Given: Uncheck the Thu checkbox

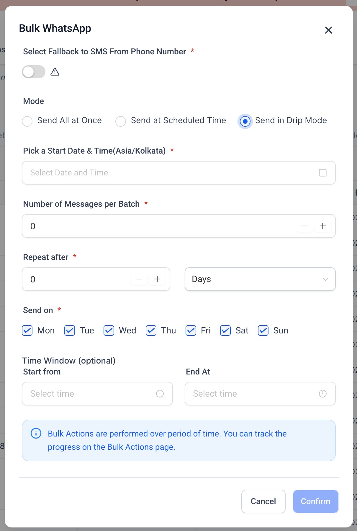Looking at the screenshot, I should [151, 330].
